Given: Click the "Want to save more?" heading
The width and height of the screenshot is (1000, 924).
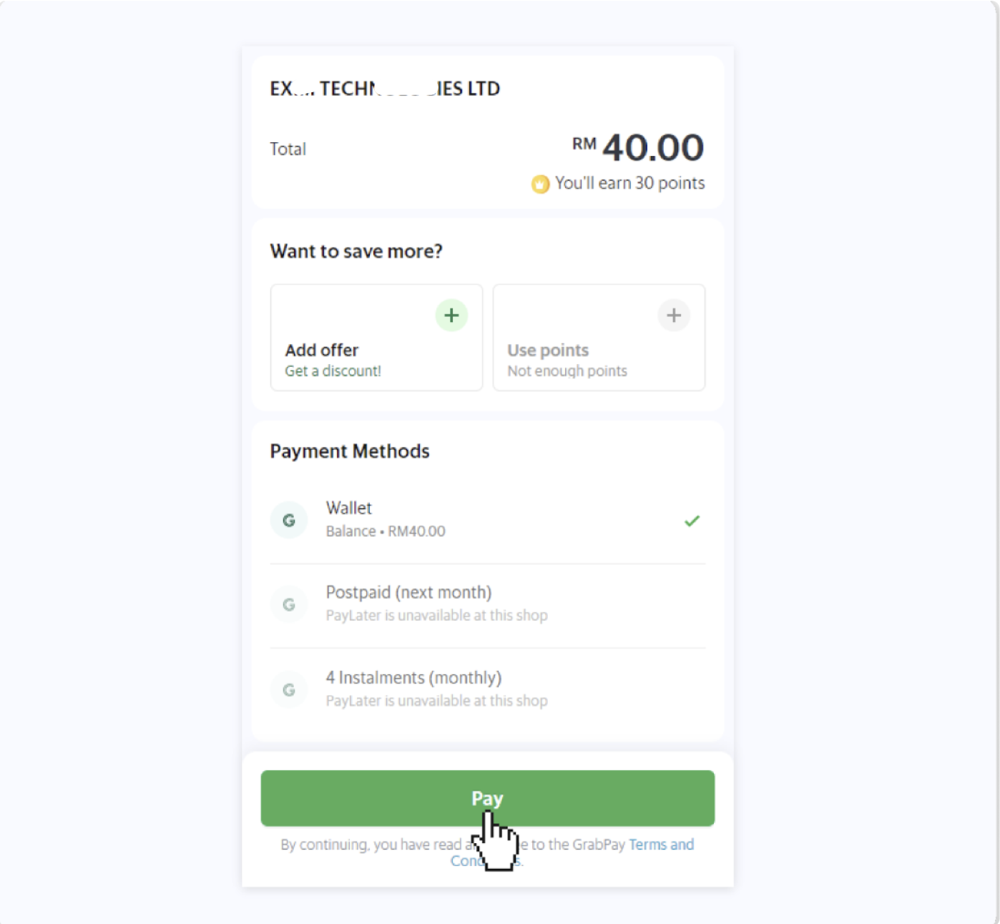Looking at the screenshot, I should (x=356, y=252).
